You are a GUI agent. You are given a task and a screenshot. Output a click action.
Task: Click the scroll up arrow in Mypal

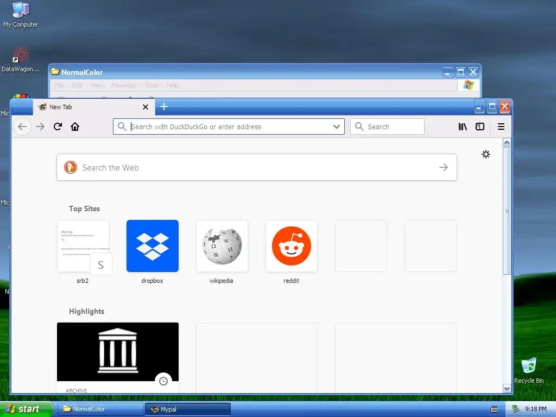click(507, 143)
